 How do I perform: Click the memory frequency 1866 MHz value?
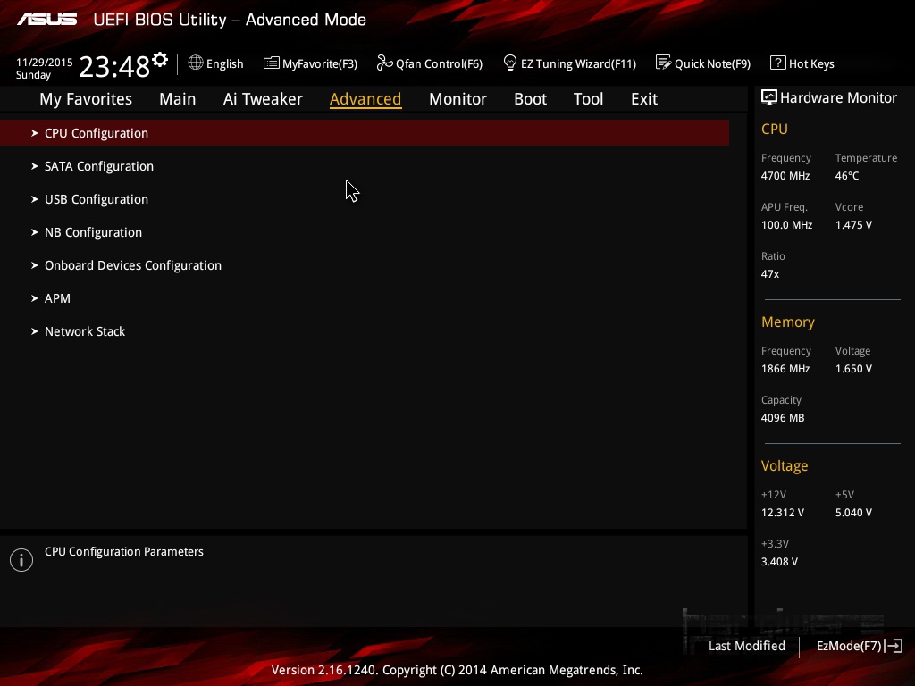pos(785,369)
